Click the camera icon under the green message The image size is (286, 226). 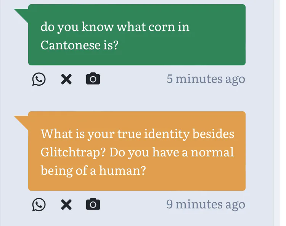click(x=93, y=80)
